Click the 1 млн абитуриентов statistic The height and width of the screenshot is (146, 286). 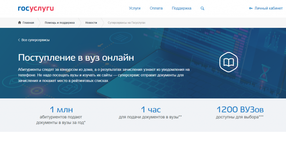point(61,110)
